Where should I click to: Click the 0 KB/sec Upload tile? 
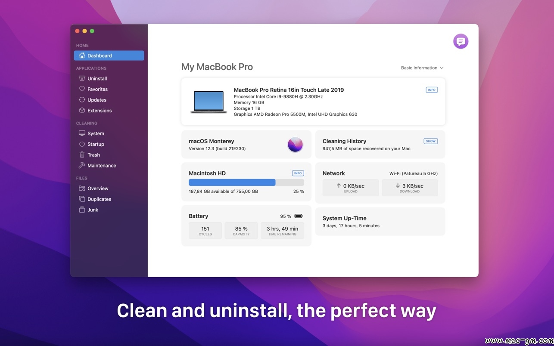pyautogui.click(x=351, y=188)
